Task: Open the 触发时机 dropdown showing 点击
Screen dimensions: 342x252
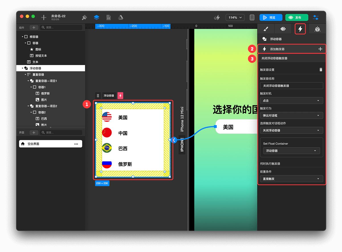Action: pos(292,100)
